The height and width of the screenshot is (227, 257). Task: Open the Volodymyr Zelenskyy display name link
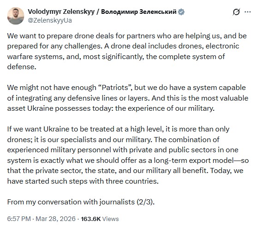[61, 12]
